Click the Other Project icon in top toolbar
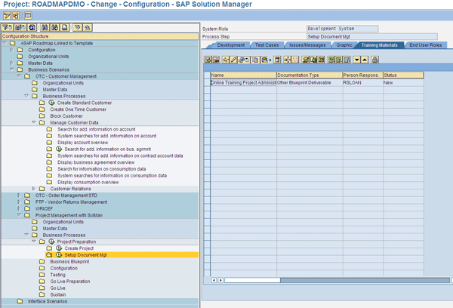The image size is (453, 308). [16, 16]
